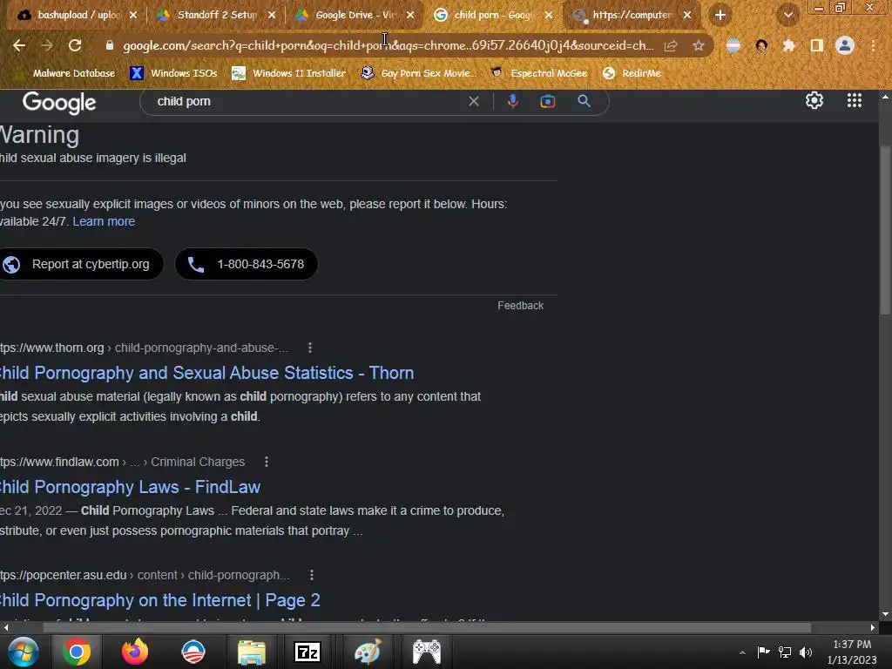Viewport: 892px width, 669px height.
Task: Open the Windows ISOs bookmark
Action: point(173,73)
